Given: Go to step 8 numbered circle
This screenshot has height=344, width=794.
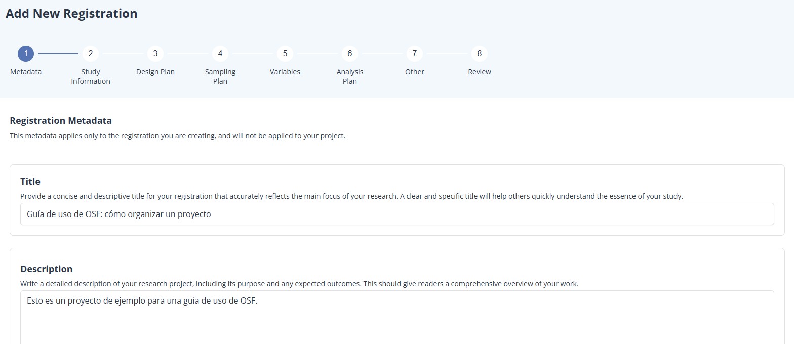Looking at the screenshot, I should (480, 54).
